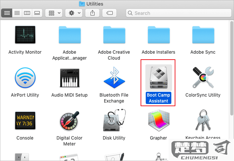Click the "Audio MIDI Setup" label
This screenshot has width=234, height=161.
pos(69,95)
